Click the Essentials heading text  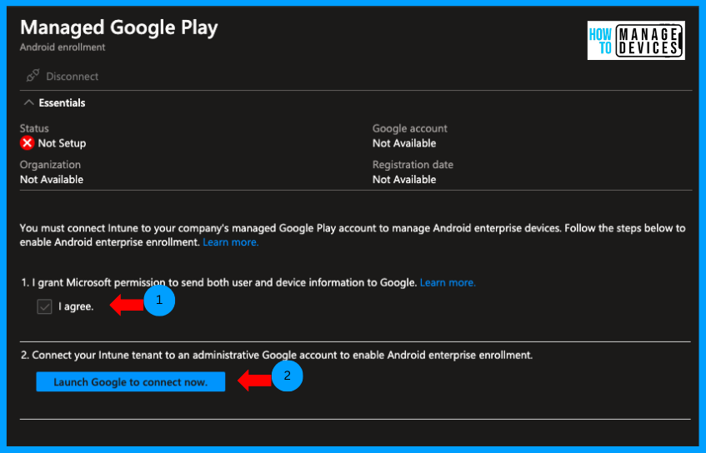(x=62, y=103)
